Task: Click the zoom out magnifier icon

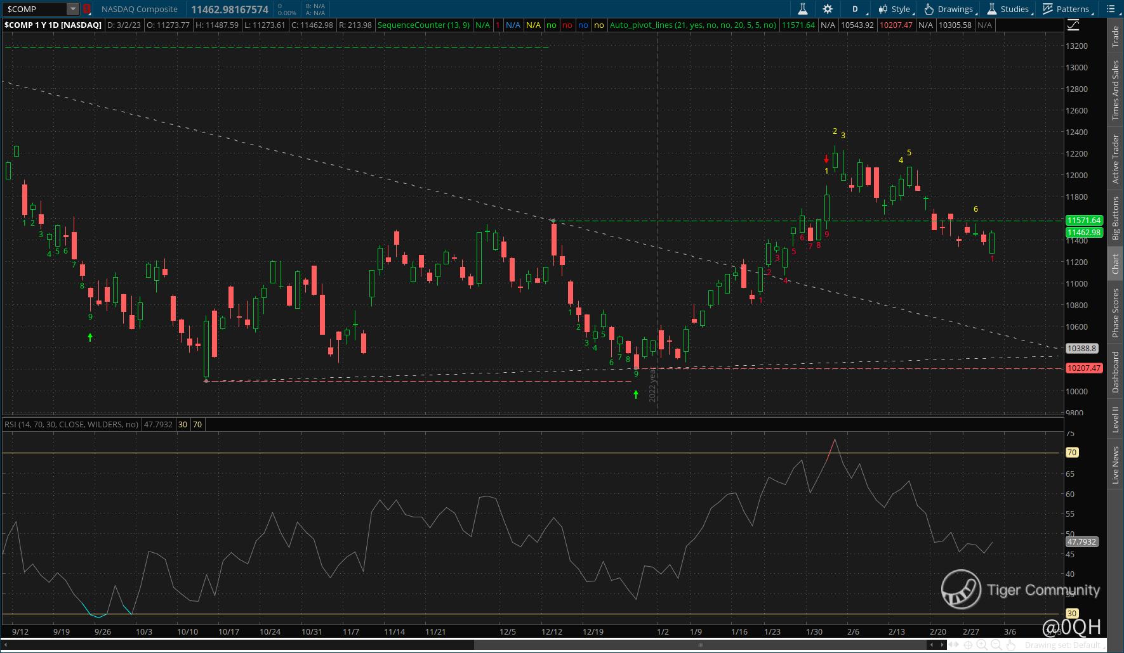Action: click(996, 645)
